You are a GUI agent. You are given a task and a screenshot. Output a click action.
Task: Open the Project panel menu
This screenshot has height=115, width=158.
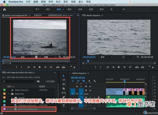[55, 73]
